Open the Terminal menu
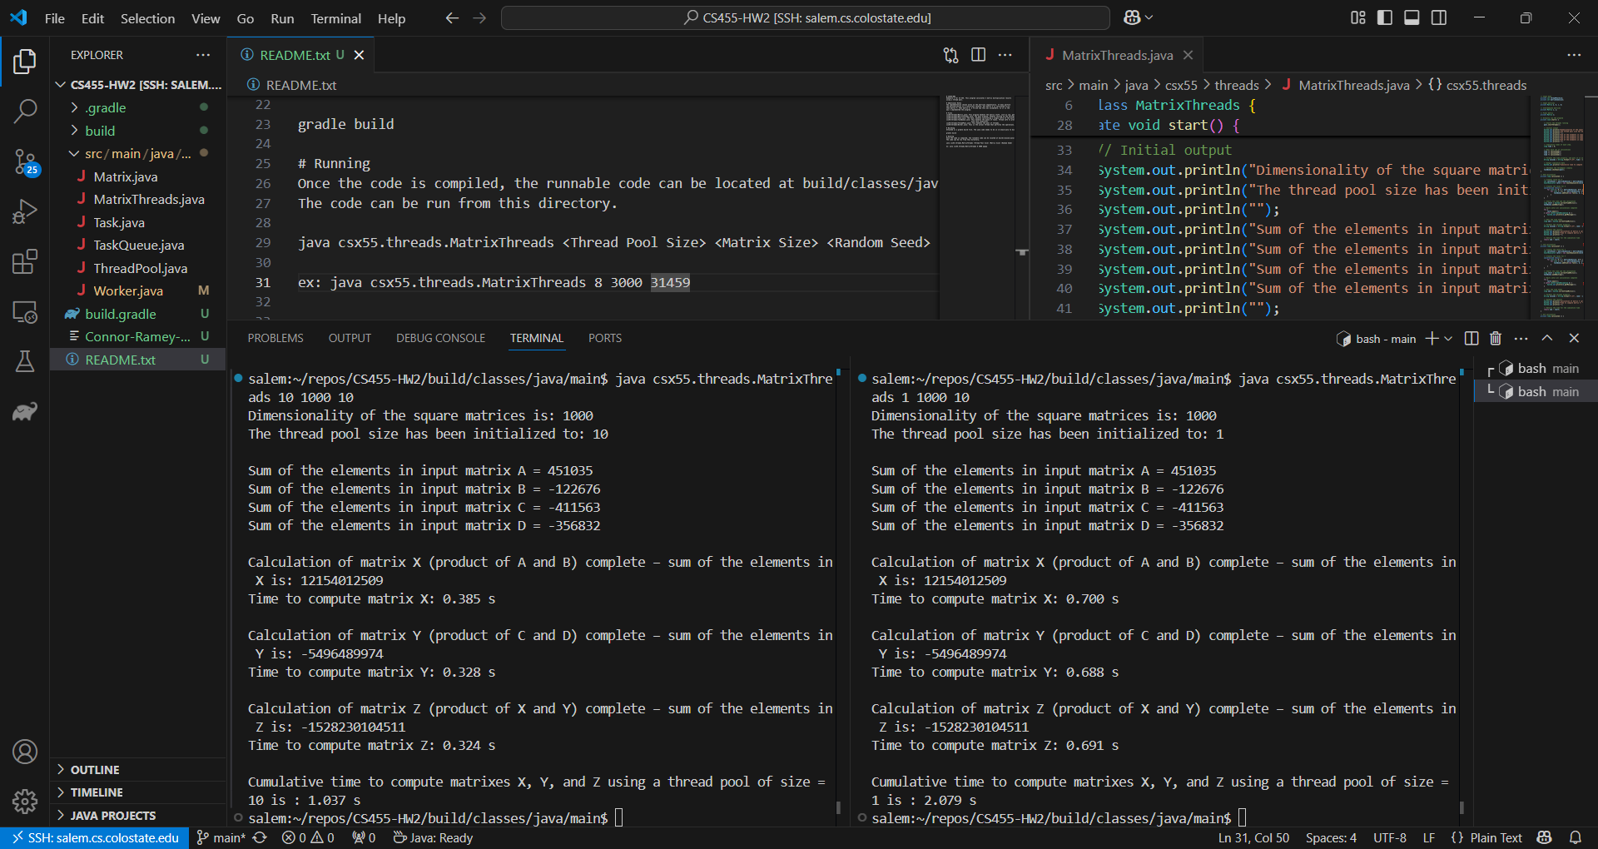Viewport: 1598px width, 849px height. [x=335, y=17]
